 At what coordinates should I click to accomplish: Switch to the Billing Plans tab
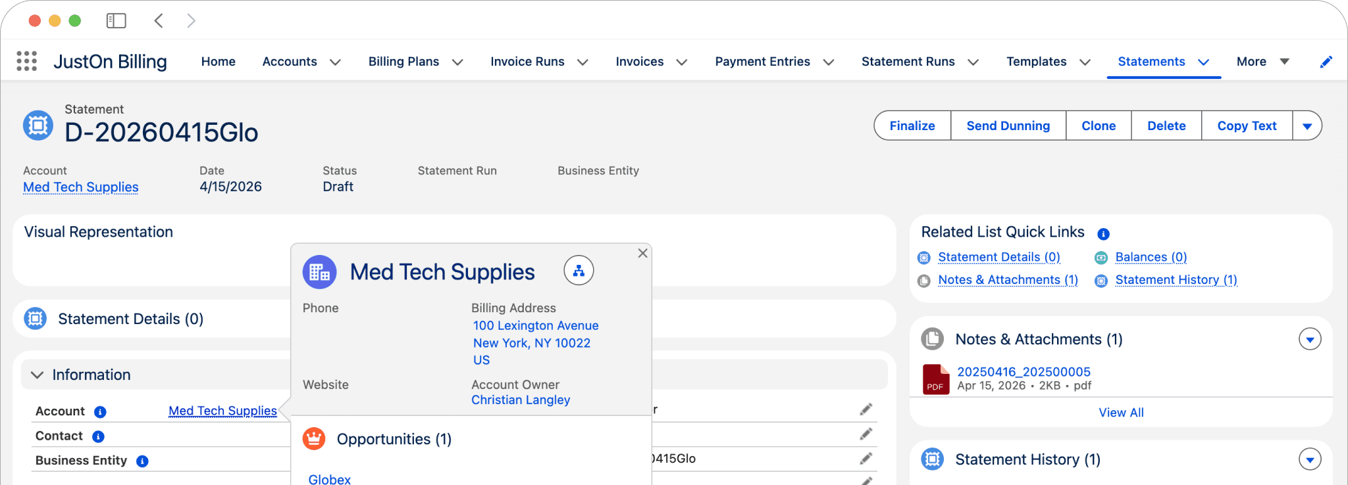[403, 61]
